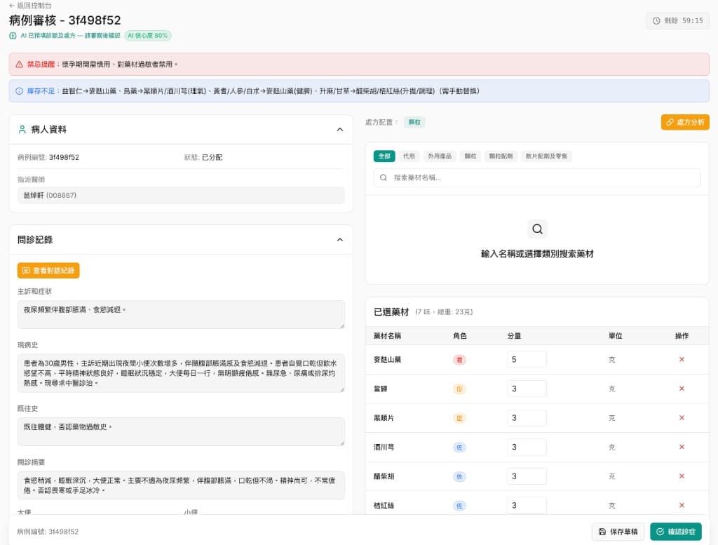Viewport: 718px width, 545px height.
Task: Click the 臣 role badge for 黑順片
Action: pyautogui.click(x=459, y=418)
